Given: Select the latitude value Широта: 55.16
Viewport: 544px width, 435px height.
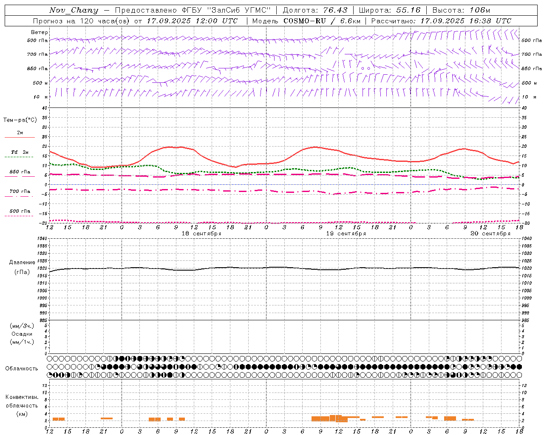Looking at the screenshot, I should point(389,10).
